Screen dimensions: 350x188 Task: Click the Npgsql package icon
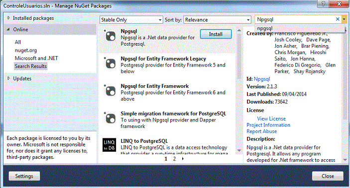(110, 36)
